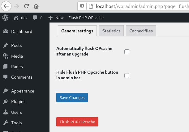
Task: Click the 'Hide Flush PHP Opcache button' label
Action: coord(87,75)
